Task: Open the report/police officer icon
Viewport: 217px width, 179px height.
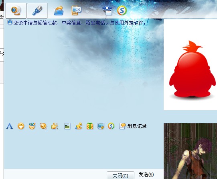Action: click(x=107, y=10)
